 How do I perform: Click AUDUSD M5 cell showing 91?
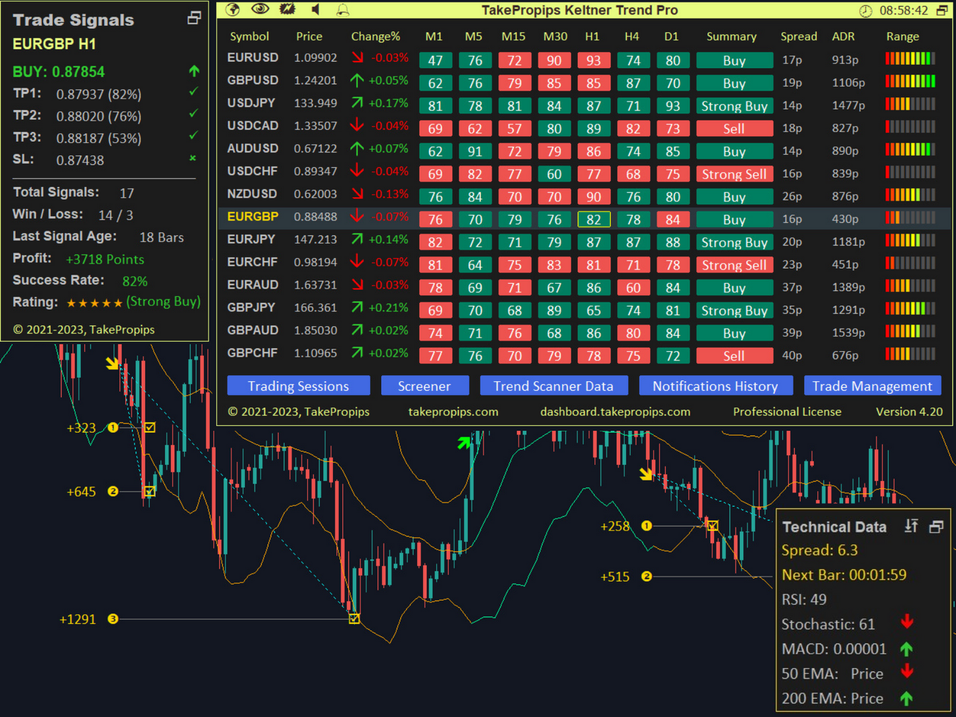pyautogui.click(x=475, y=151)
